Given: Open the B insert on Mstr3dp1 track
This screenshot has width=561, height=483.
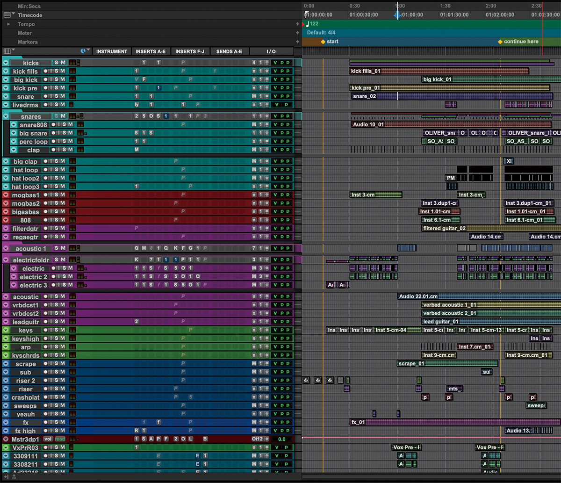Looking at the screenshot, I should pos(205,439).
